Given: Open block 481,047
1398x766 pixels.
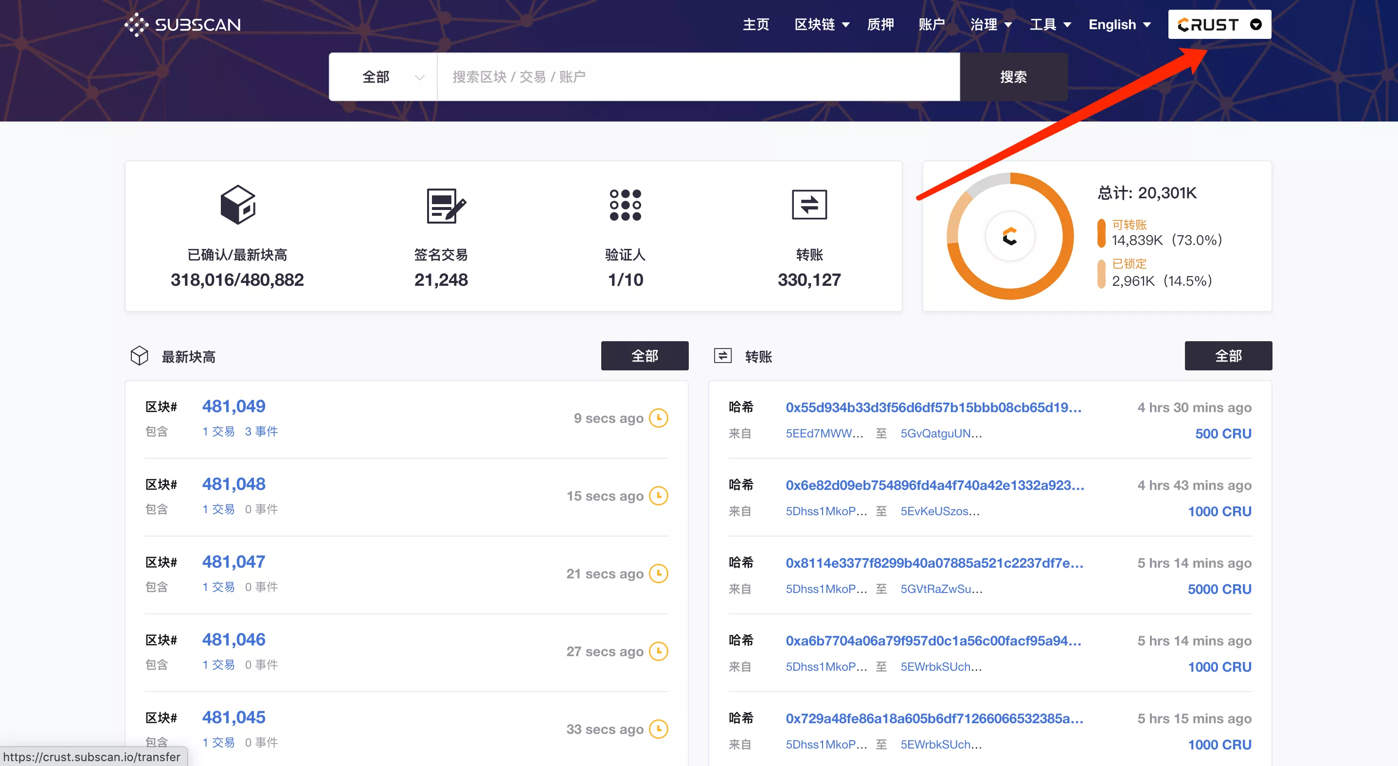Looking at the screenshot, I should point(233,562).
